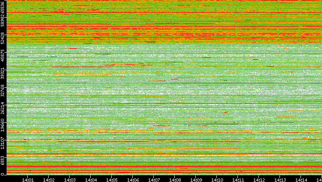The image size is (322, 182).
Task: Select the 6553 vertical axis label
Action: pyautogui.click(x=2, y=160)
